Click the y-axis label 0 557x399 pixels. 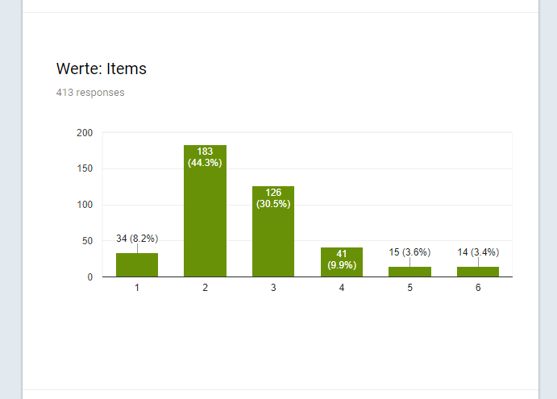pyautogui.click(x=89, y=277)
